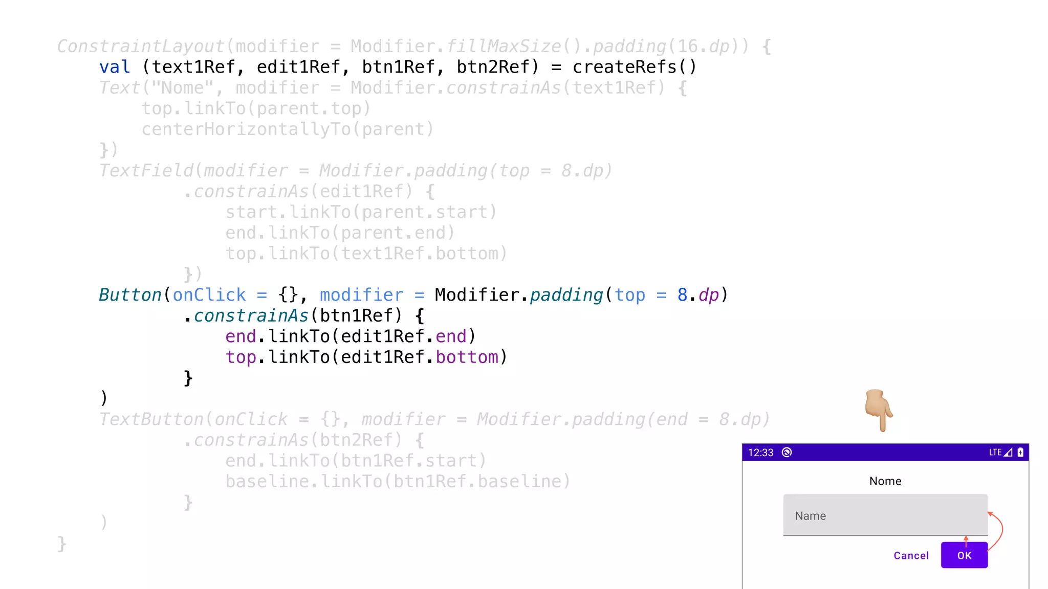
Task: Click the LTE network indicator
Action: pos(995,452)
